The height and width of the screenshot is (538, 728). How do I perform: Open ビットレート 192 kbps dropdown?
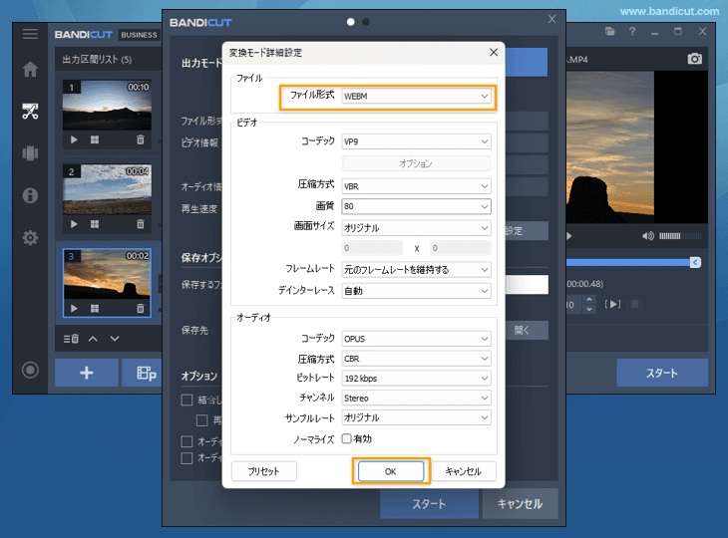[416, 378]
